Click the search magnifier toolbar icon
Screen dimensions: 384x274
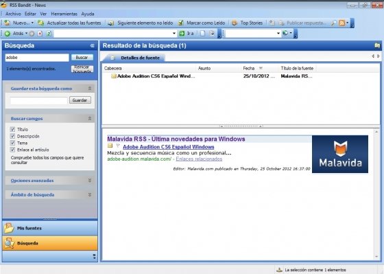pos(333,23)
